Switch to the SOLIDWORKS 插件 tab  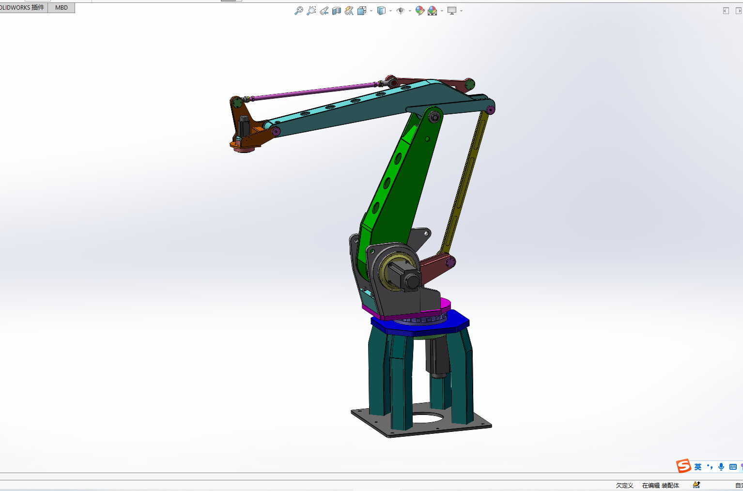coord(23,8)
